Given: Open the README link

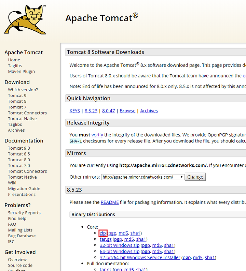Looking at the screenshot, I should click(x=110, y=202).
